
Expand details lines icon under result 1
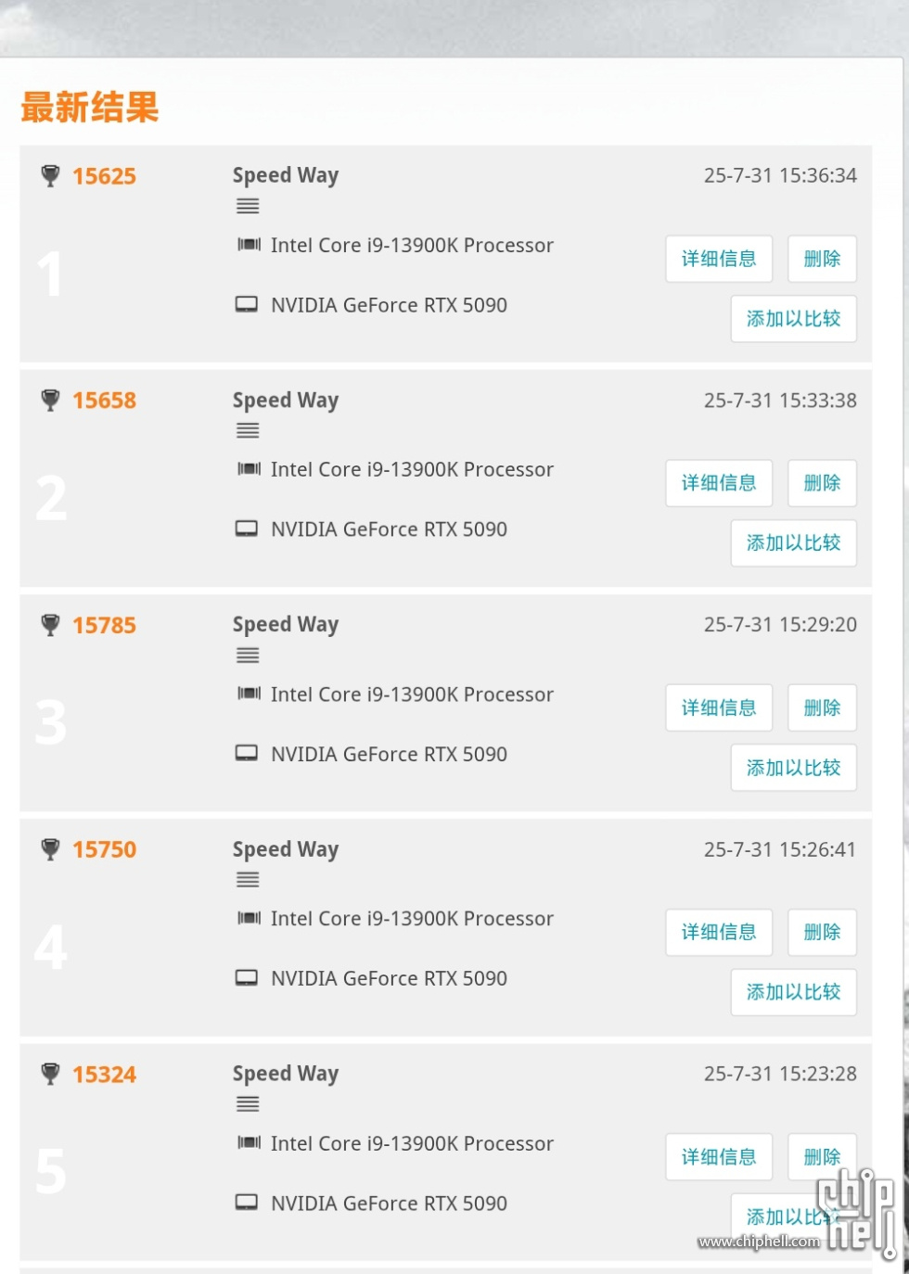point(248,206)
